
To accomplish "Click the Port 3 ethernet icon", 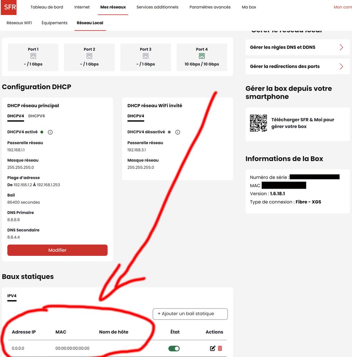I will (145, 56).
